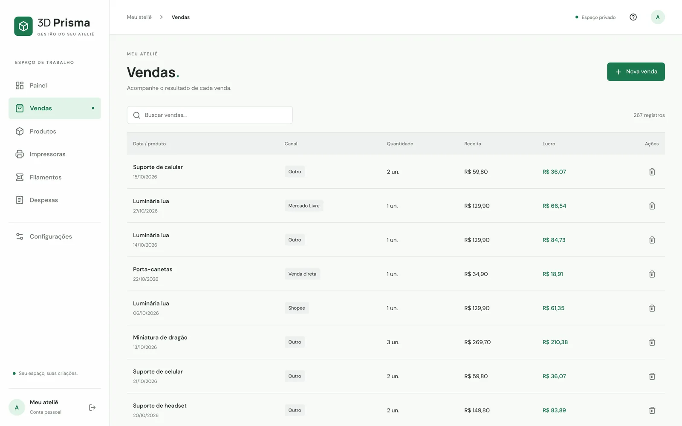Open the user avatar A in the header

pyautogui.click(x=657, y=17)
